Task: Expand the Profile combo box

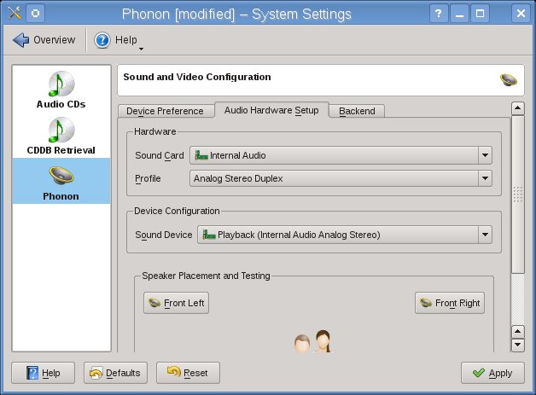Action: 341,178
